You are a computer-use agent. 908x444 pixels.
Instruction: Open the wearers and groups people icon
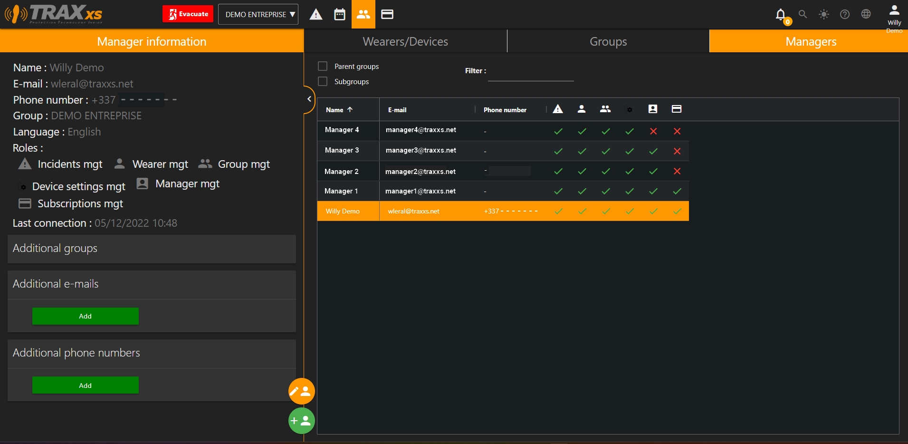(x=363, y=14)
